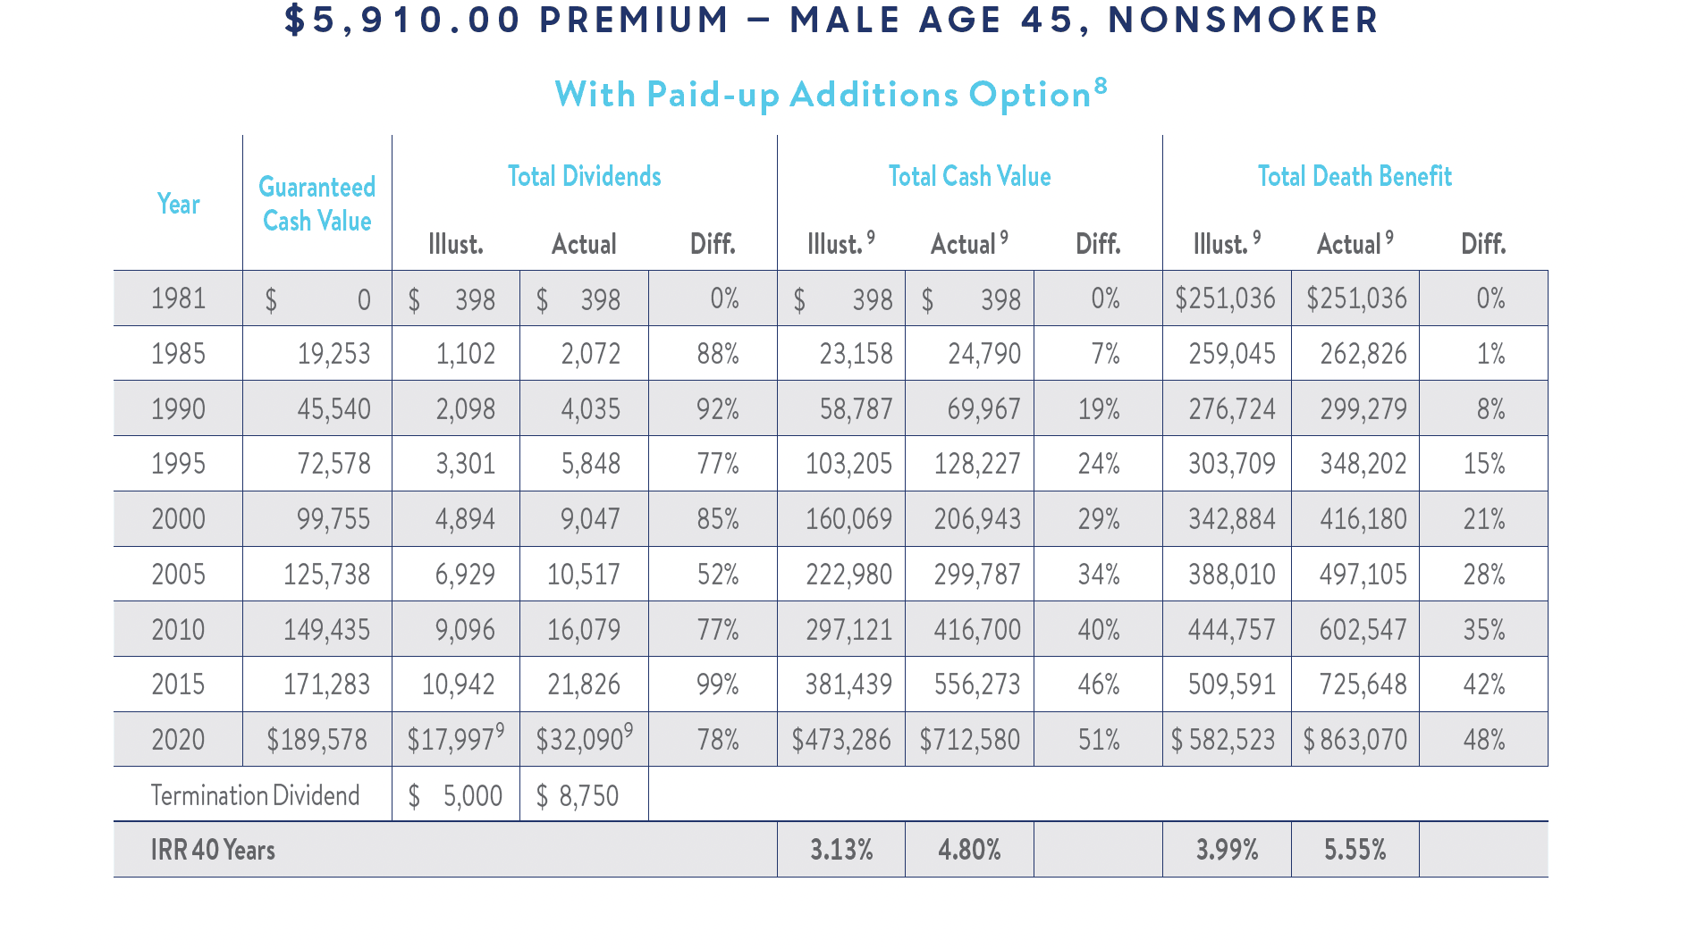Select the Total Death Benefit heading
The width and height of the screenshot is (1688, 949).
click(1355, 176)
